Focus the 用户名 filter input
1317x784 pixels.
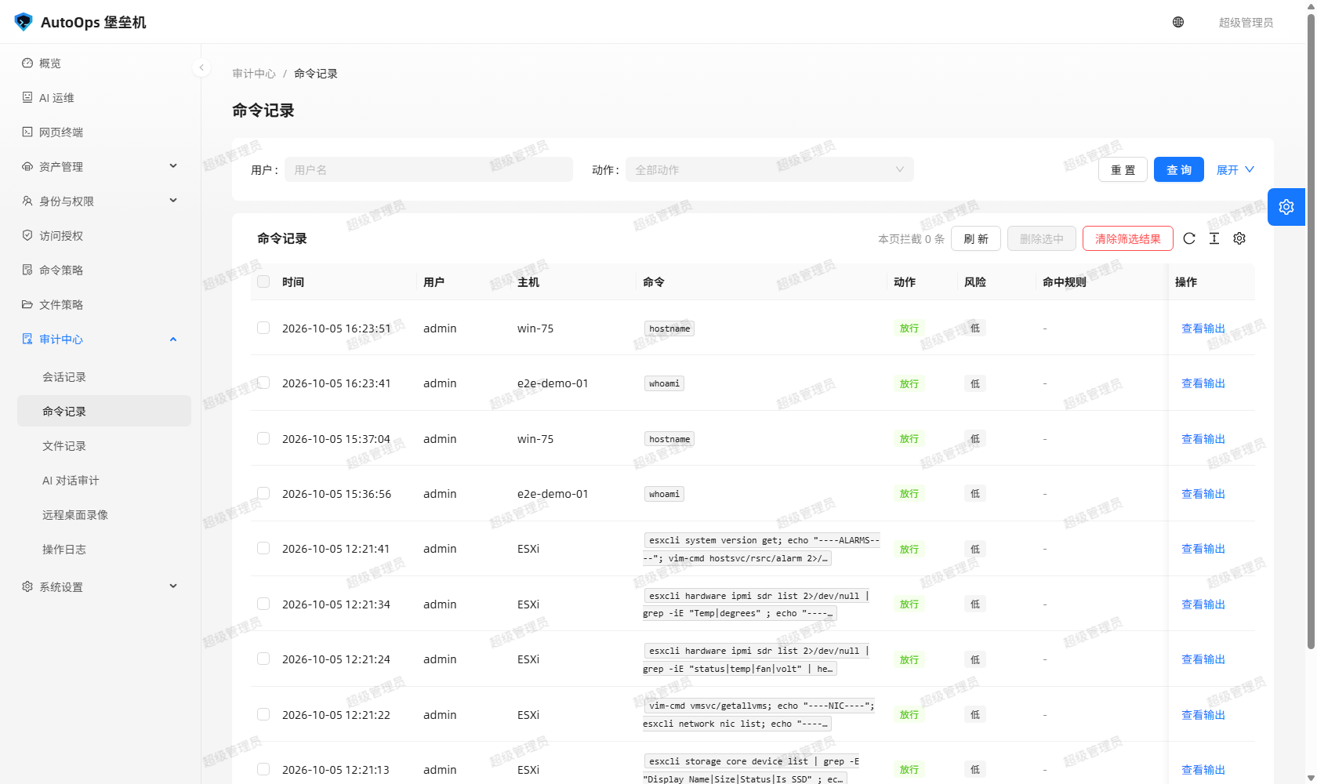(429, 169)
